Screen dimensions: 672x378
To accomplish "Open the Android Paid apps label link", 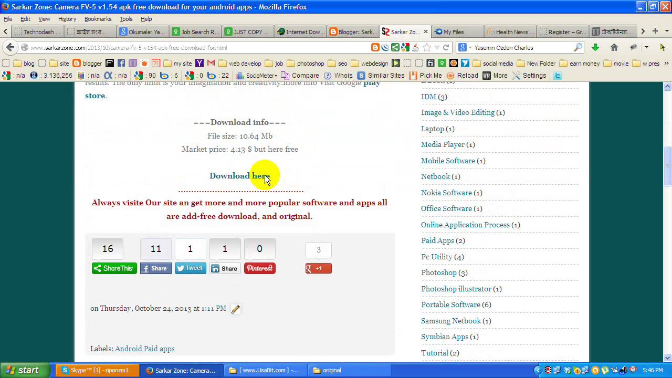I will point(145,349).
